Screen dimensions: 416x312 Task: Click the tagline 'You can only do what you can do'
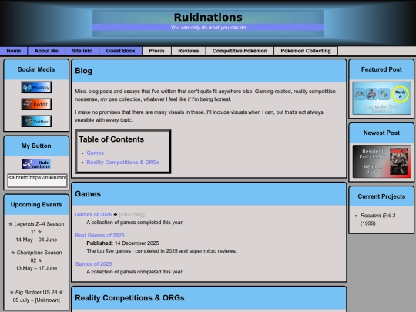coord(208,28)
